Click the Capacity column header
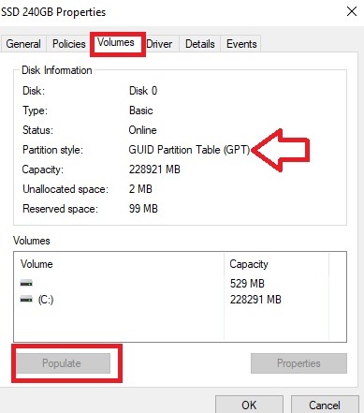Screen dimensions: 364x413 point(249,264)
